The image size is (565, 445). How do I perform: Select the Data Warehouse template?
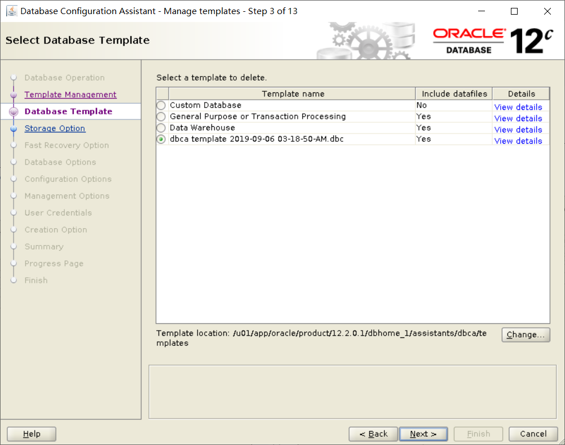161,127
